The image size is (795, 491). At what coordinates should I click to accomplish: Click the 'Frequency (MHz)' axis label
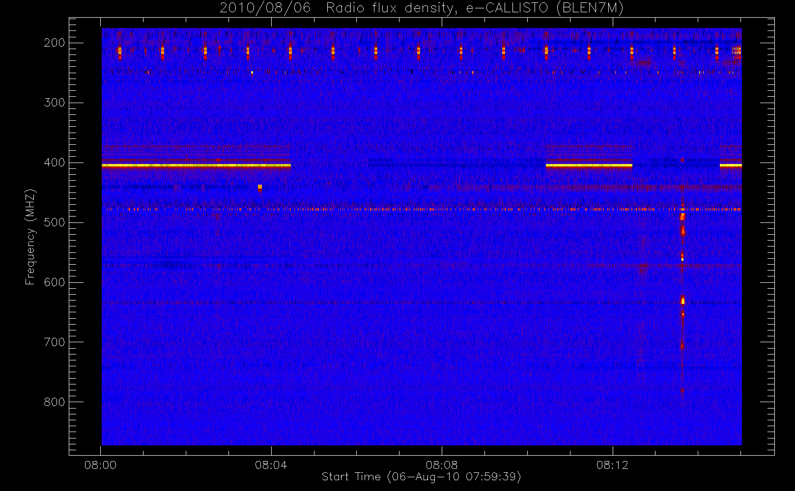click(30, 237)
